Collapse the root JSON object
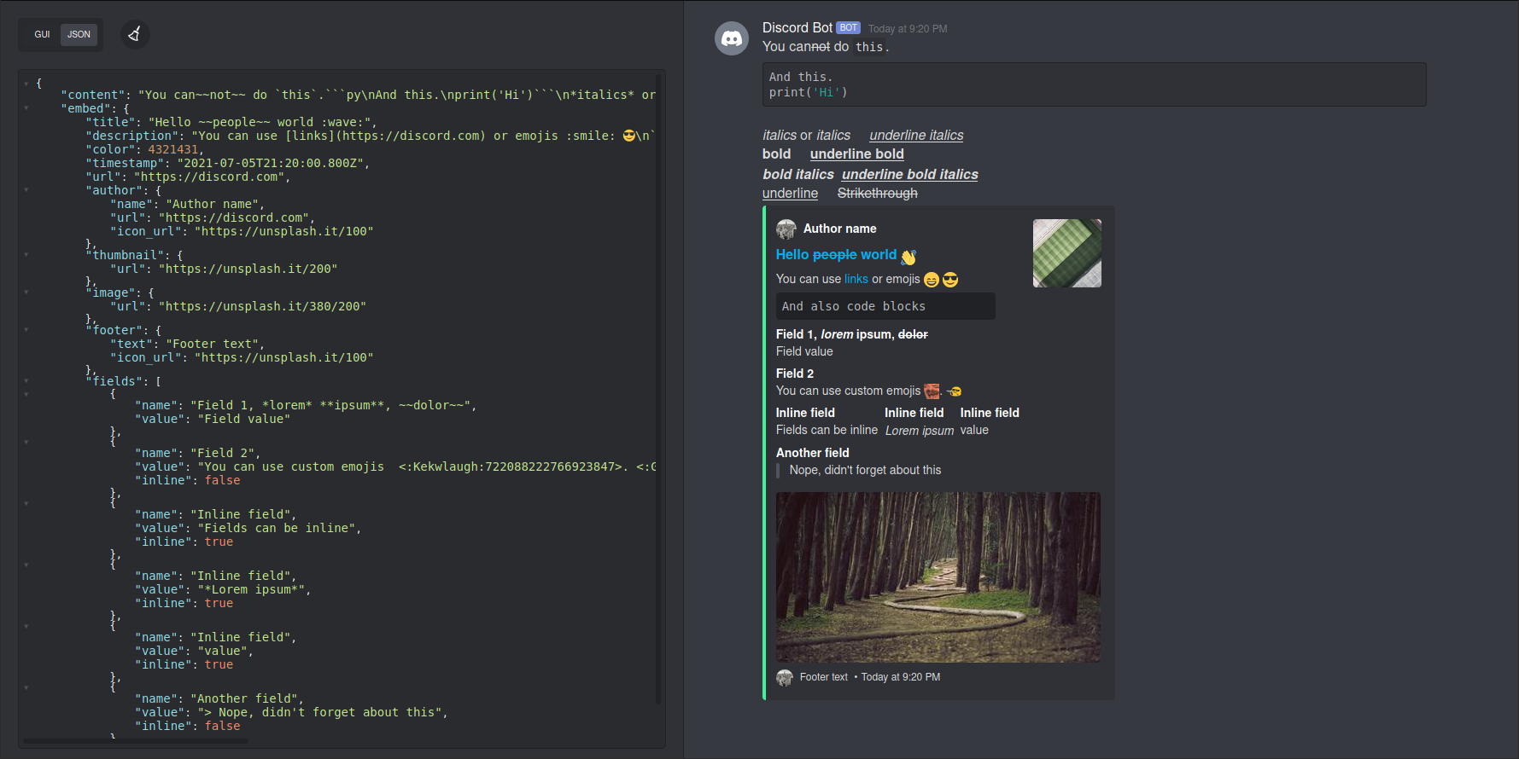This screenshot has width=1519, height=759. point(26,84)
